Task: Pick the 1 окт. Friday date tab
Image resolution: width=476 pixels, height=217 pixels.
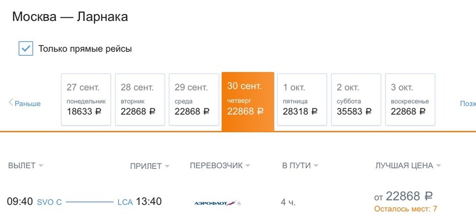Action: (302, 100)
